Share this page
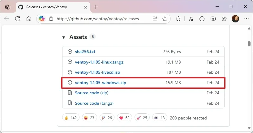 click(x=224, y=19)
